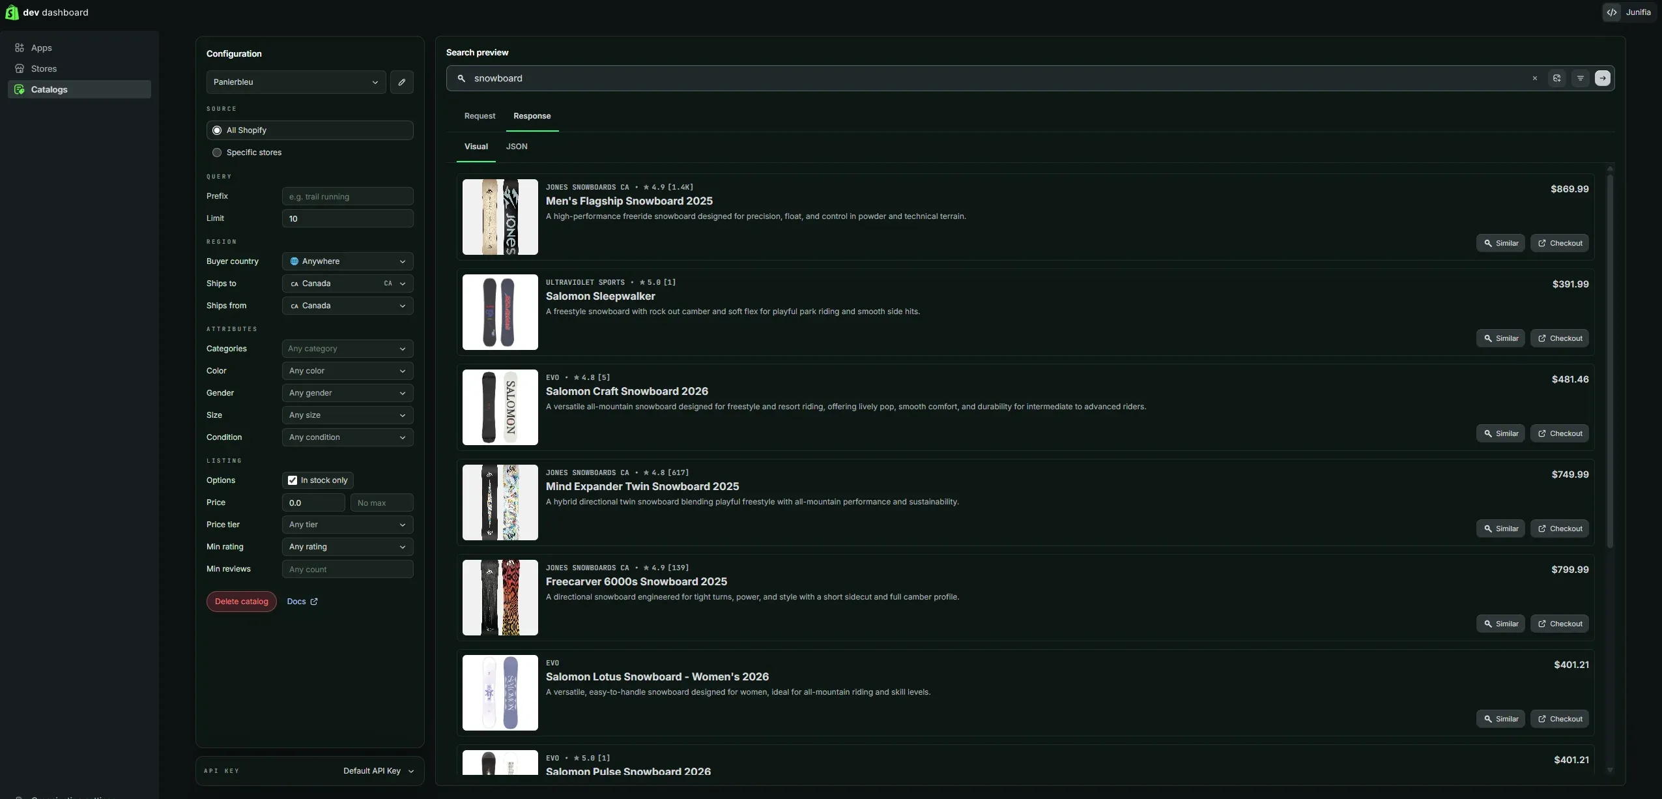The width and height of the screenshot is (1662, 799).
Task: Click the results scrollbar thumb
Action: 1610,361
